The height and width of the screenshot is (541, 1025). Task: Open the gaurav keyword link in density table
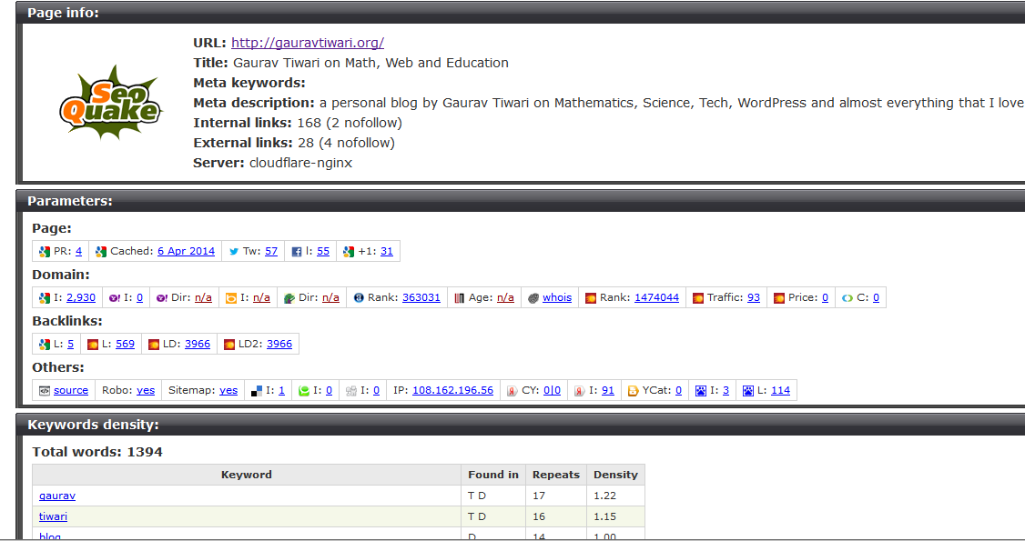56,495
